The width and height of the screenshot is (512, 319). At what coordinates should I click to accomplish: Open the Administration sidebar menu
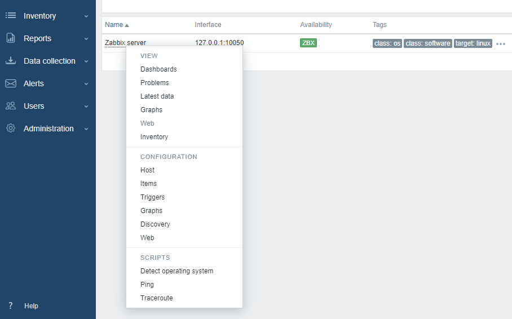point(48,129)
